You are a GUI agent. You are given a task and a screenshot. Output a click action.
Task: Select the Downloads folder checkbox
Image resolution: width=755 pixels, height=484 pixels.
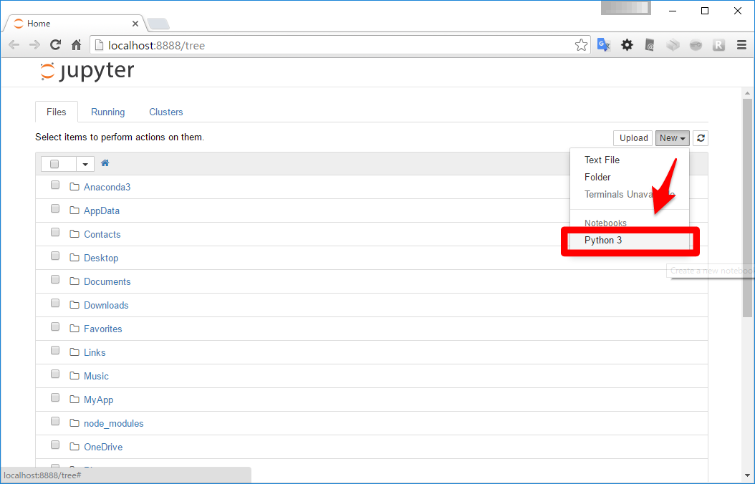(55, 303)
